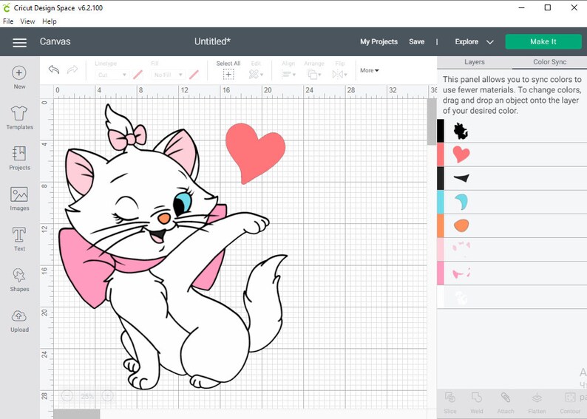Open the Templates t-shirt tool
This screenshot has width=587, height=419.
19,117
